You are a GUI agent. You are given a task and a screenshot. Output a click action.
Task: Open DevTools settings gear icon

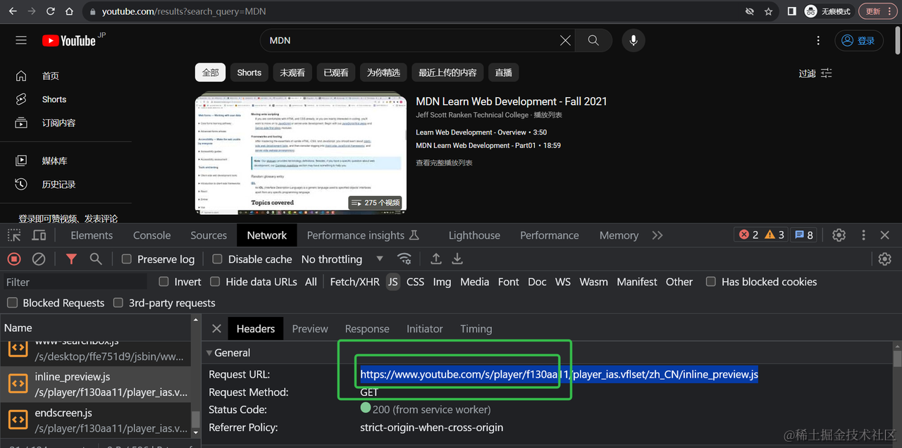point(839,235)
